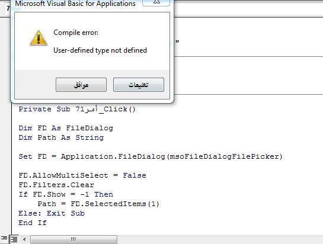This screenshot has width=323, height=244.
Task: Place cursor on 'Dim FD As FileDialog'
Action: coord(66,128)
